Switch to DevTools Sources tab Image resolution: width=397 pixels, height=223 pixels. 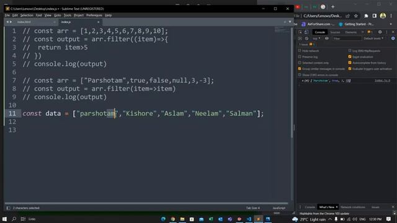[x=335, y=32]
